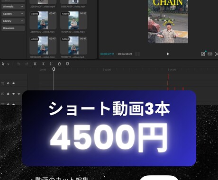Click the total duration 00:06:58:21

125,54
